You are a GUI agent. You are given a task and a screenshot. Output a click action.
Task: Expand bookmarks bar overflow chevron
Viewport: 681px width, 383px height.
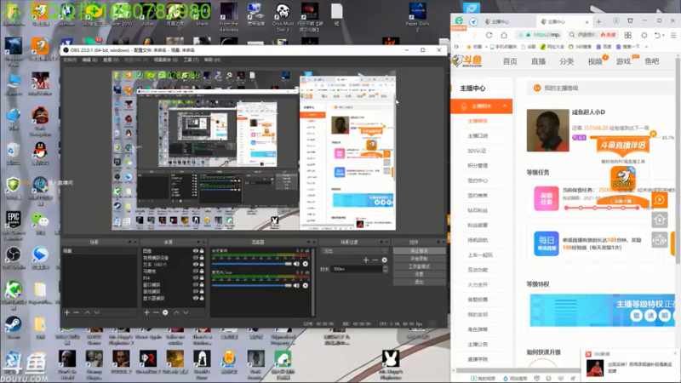tap(647, 47)
